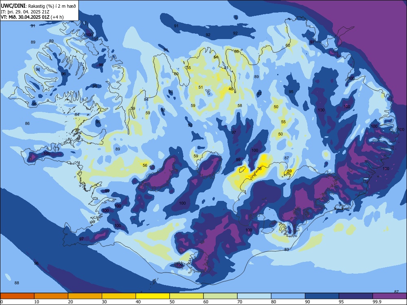Click the purple above-99.9 legend swatch

click(389, 296)
